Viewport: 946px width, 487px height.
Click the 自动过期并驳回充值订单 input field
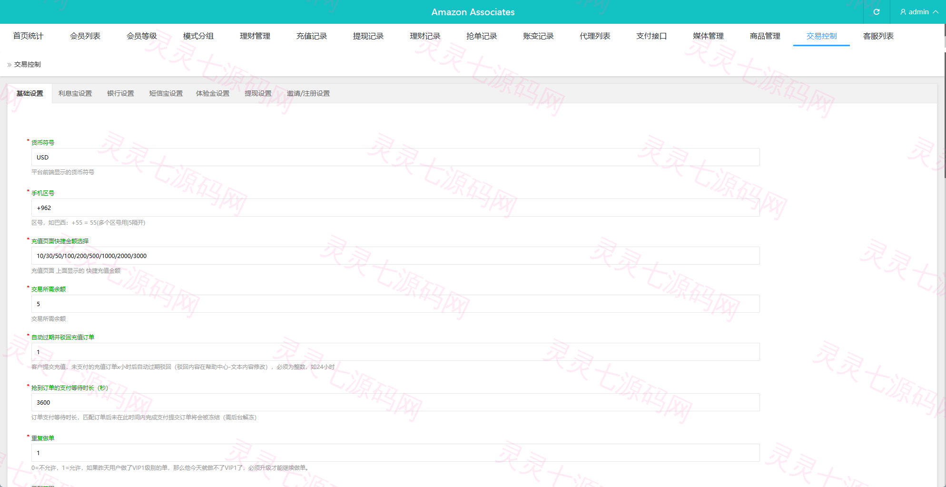tap(395, 352)
